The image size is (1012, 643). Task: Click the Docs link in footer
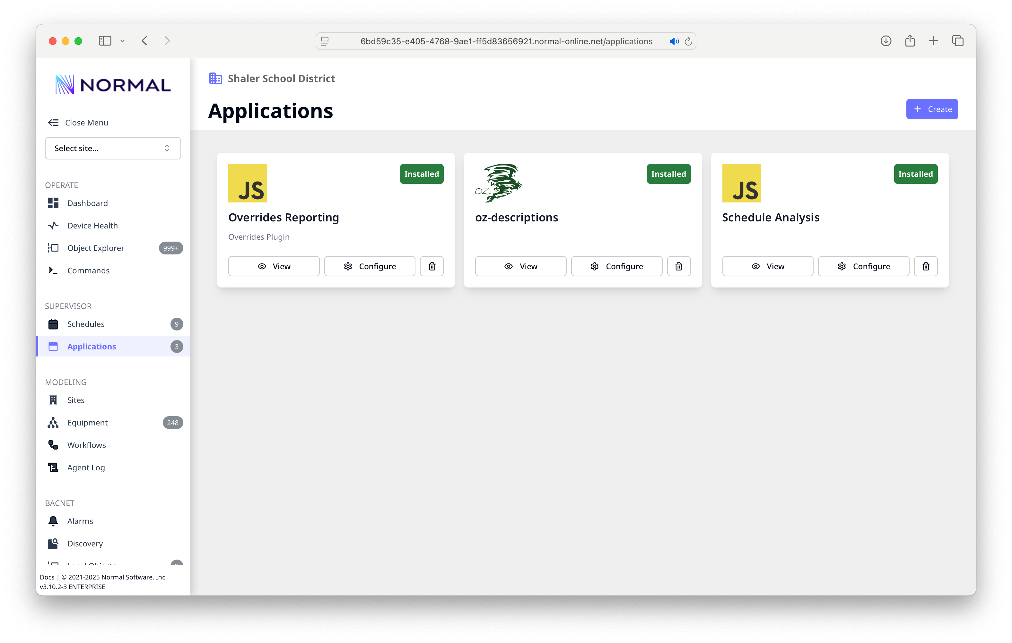(x=47, y=577)
